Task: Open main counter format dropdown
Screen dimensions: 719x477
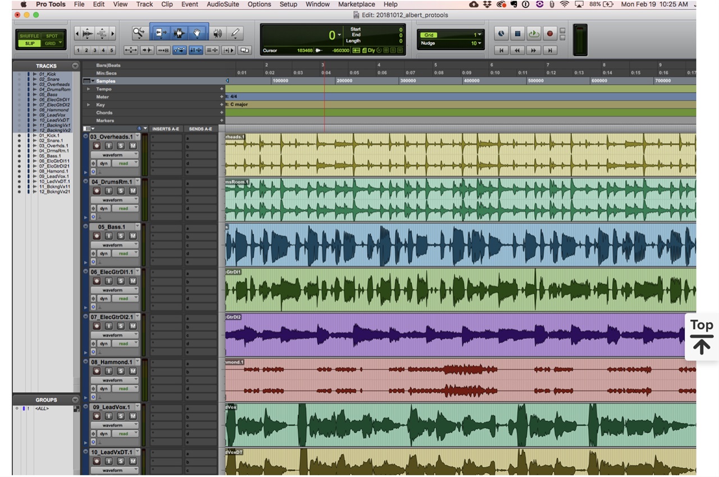Action: (x=339, y=35)
